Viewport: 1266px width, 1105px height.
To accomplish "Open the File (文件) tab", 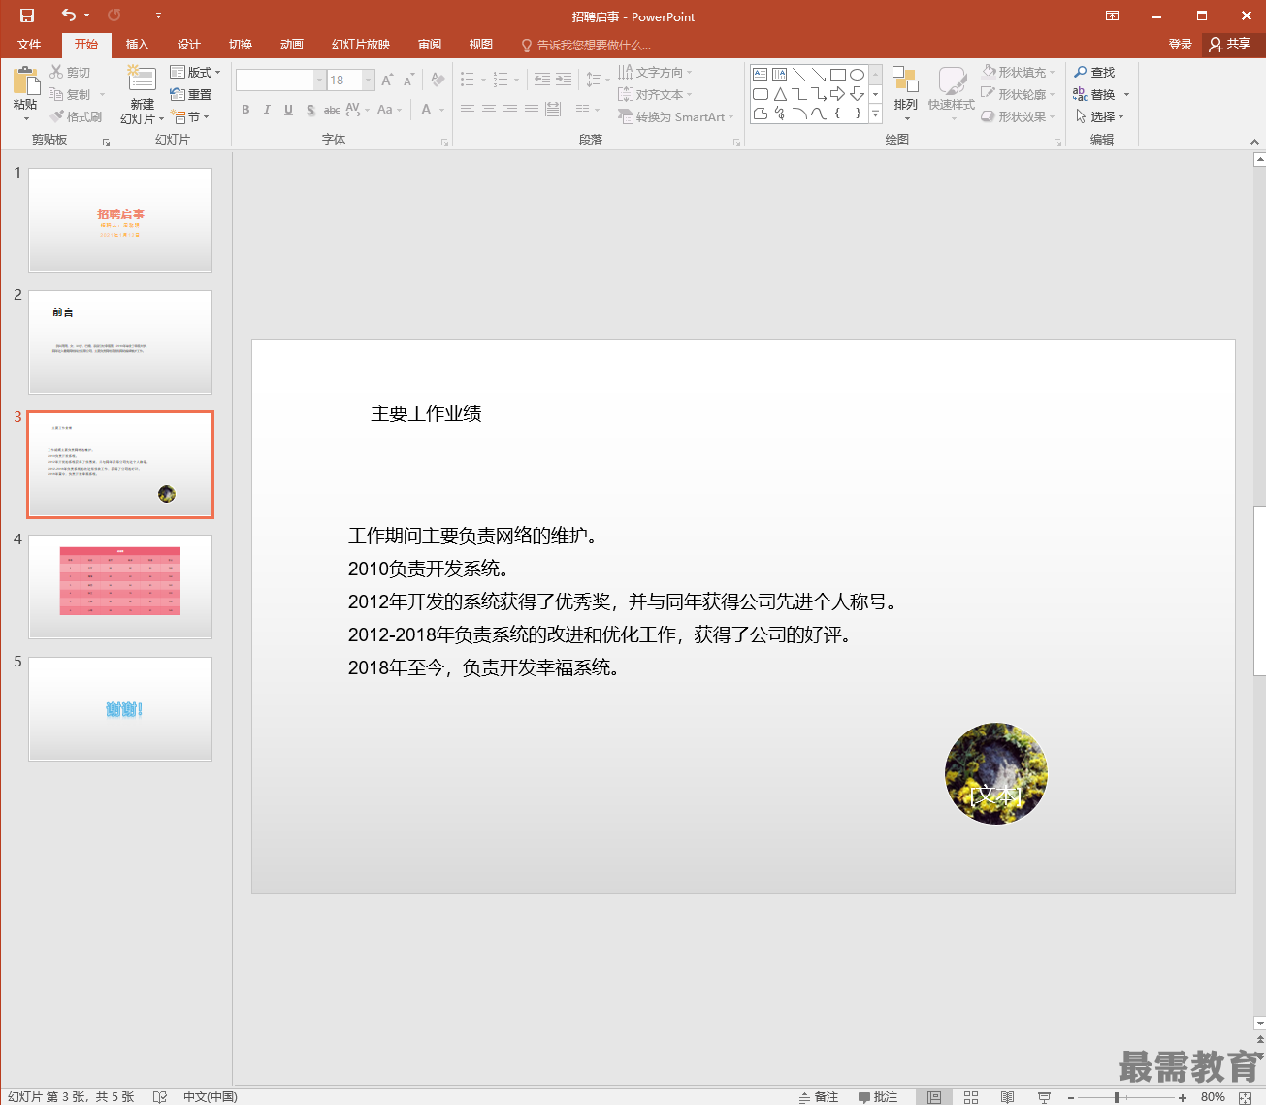I will 29,45.
